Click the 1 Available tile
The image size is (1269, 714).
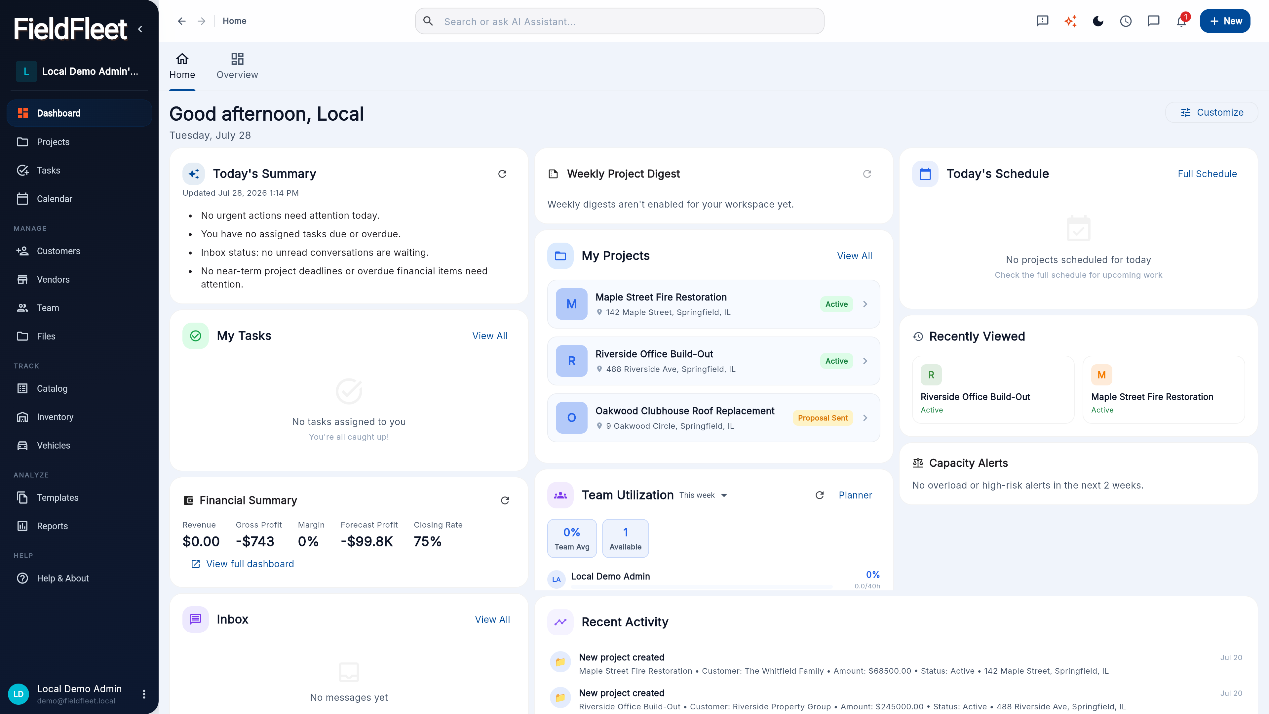pyautogui.click(x=625, y=538)
